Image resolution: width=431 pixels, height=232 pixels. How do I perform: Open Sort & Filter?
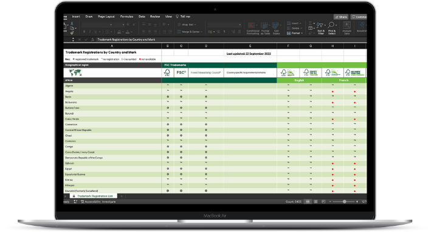click(x=321, y=29)
